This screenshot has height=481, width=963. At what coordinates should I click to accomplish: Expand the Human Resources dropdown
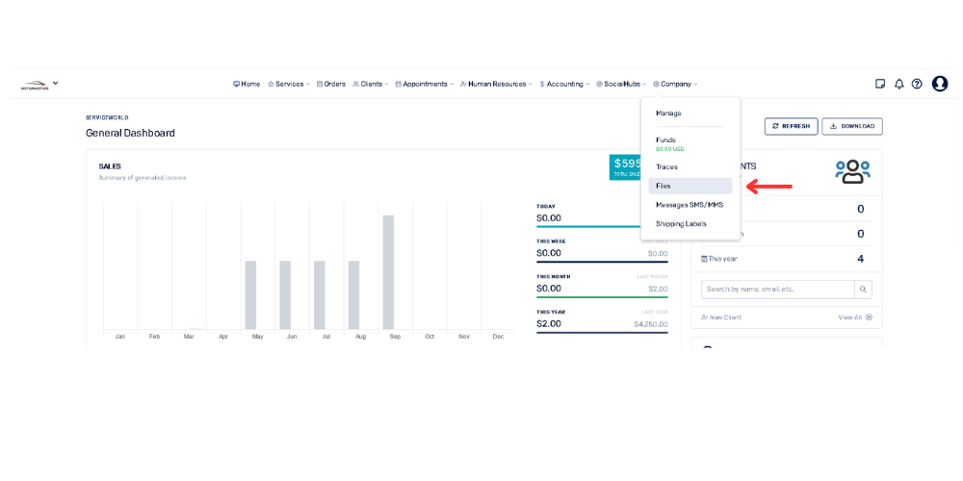(x=496, y=84)
